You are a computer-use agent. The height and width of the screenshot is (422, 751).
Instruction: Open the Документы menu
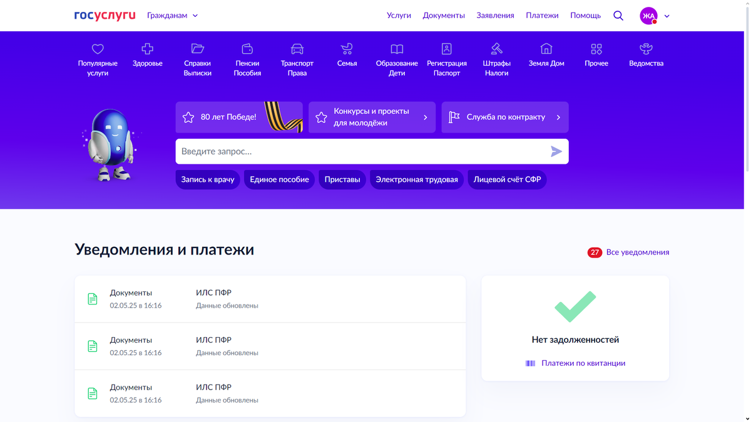coord(444,16)
